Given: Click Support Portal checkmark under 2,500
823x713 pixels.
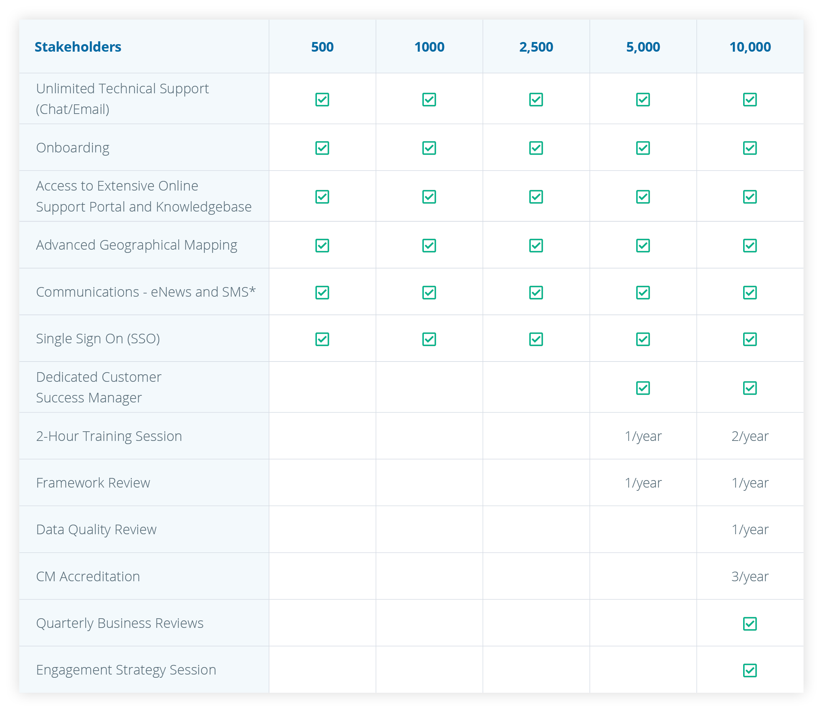Looking at the screenshot, I should 536,197.
